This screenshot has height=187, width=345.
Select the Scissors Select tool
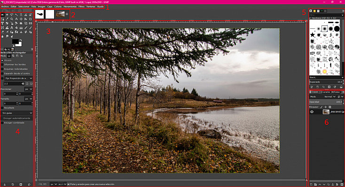[x=26, y=15]
